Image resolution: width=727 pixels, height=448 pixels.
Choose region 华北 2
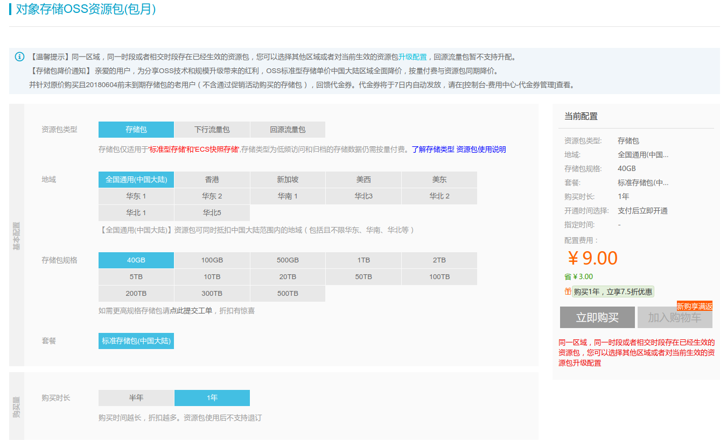click(x=439, y=196)
